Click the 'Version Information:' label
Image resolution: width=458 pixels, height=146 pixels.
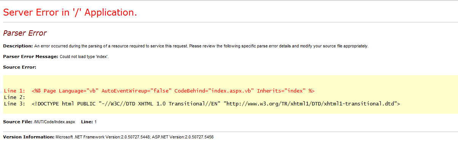click(29, 137)
